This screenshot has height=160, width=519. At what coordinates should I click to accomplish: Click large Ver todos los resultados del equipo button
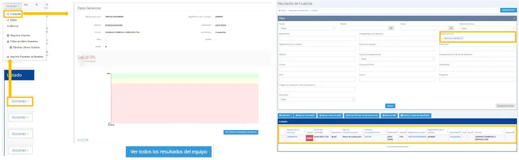pos(169,152)
